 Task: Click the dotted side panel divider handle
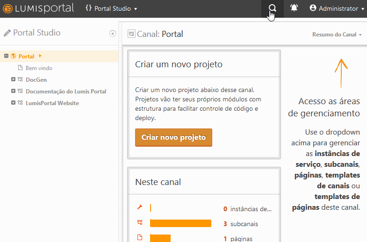[x=120, y=132]
